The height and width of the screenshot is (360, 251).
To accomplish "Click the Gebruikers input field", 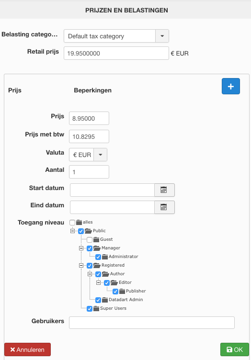I will coord(152,323).
